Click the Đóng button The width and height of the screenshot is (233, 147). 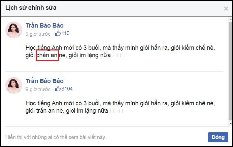click(218, 137)
